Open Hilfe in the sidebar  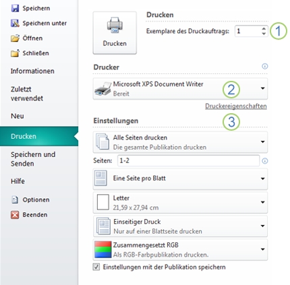(x=18, y=181)
